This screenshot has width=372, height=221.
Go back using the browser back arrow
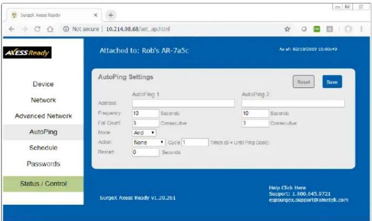pos(12,29)
